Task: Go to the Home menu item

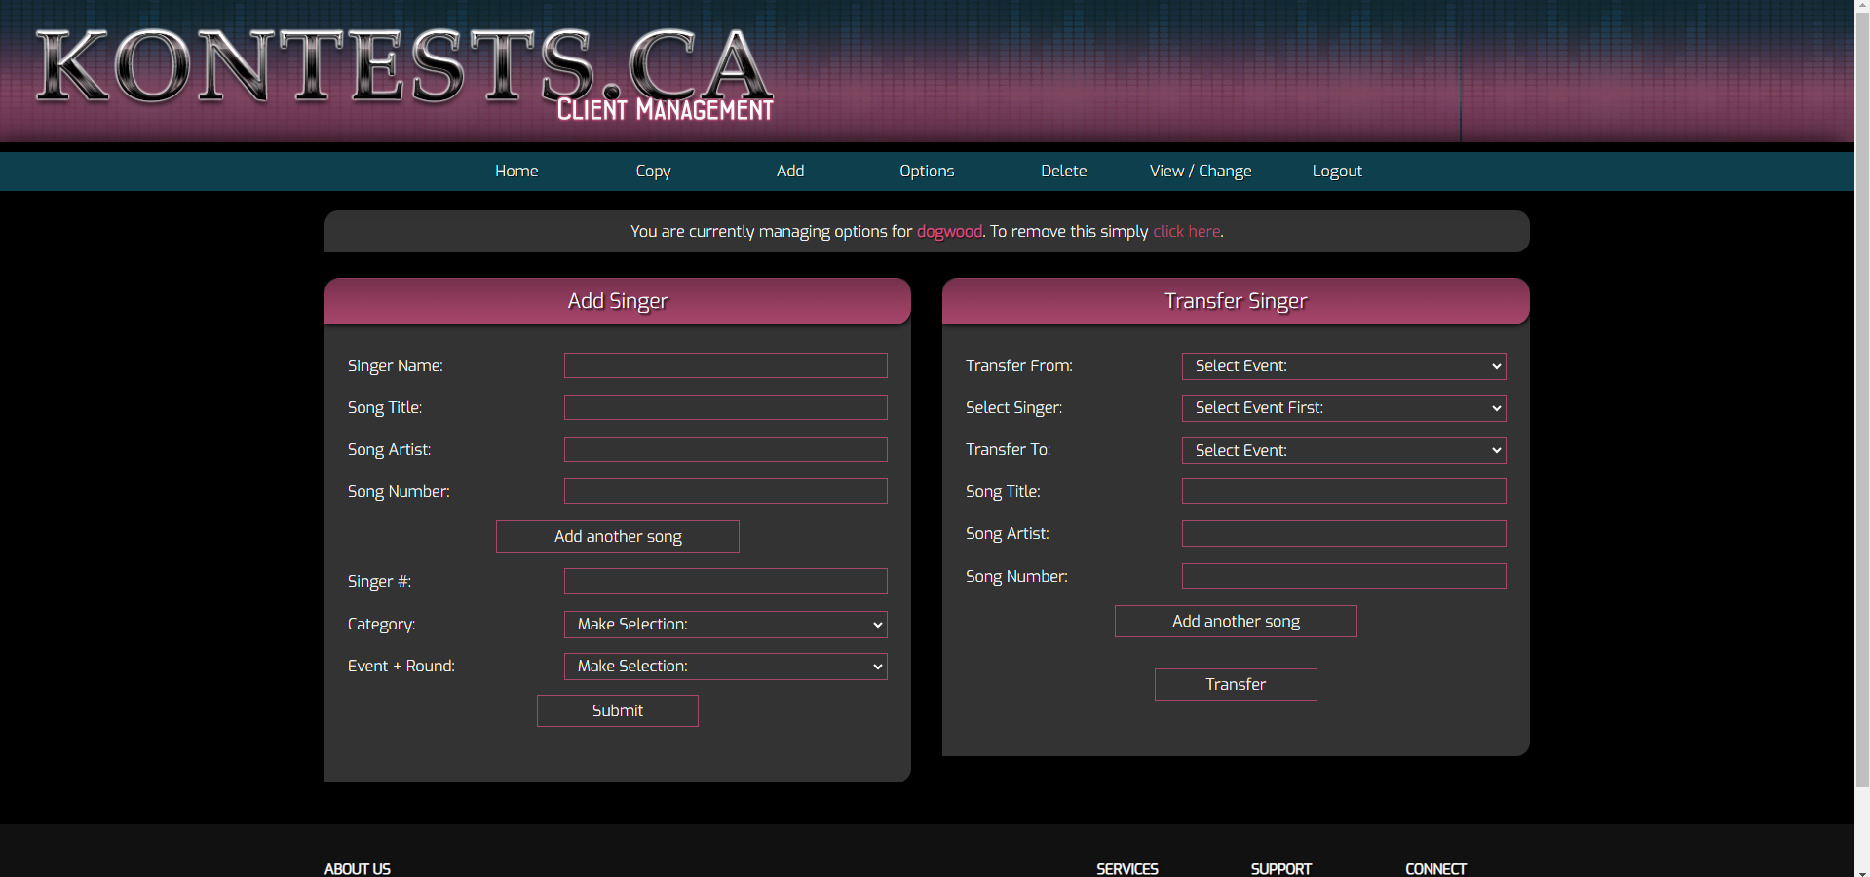Action: click(516, 171)
